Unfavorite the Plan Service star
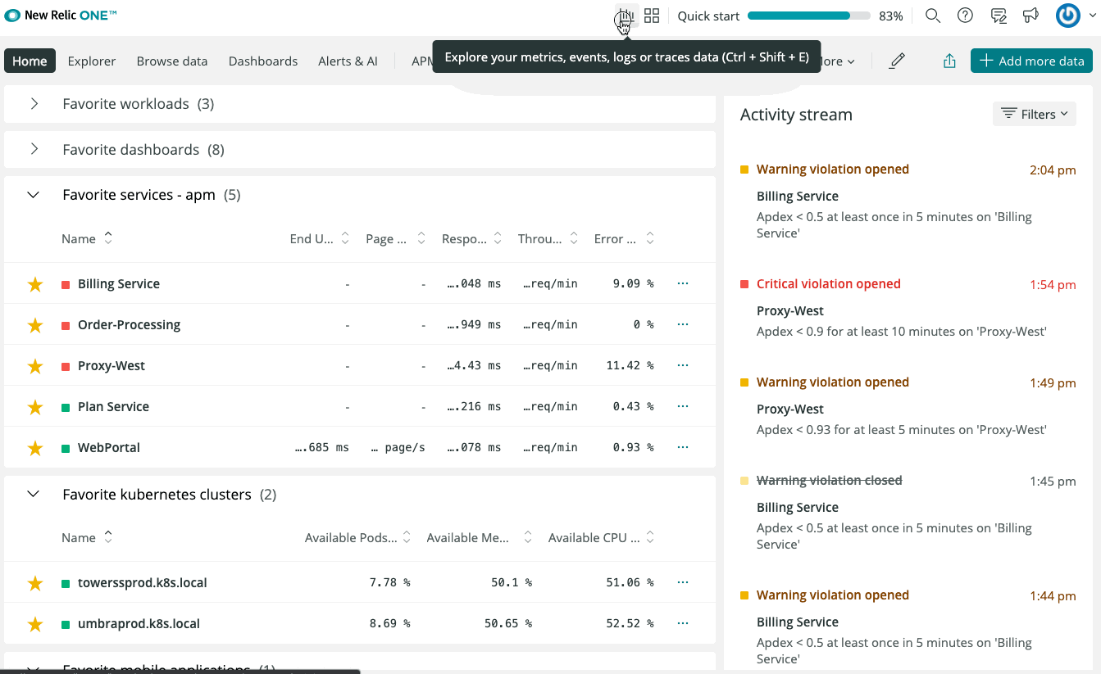 click(34, 407)
